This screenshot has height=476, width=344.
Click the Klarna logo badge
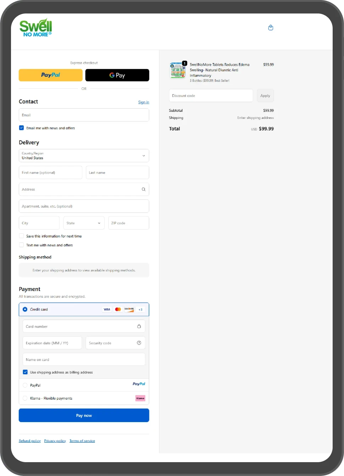140,398
